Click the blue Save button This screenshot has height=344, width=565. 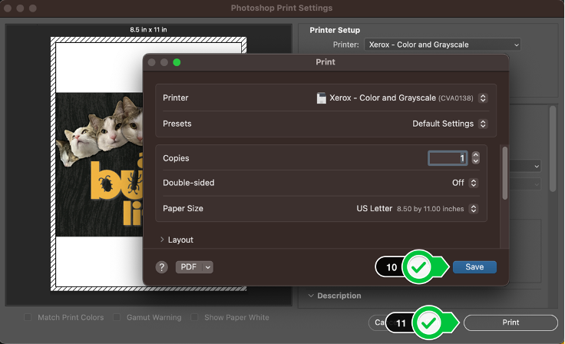pyautogui.click(x=474, y=267)
